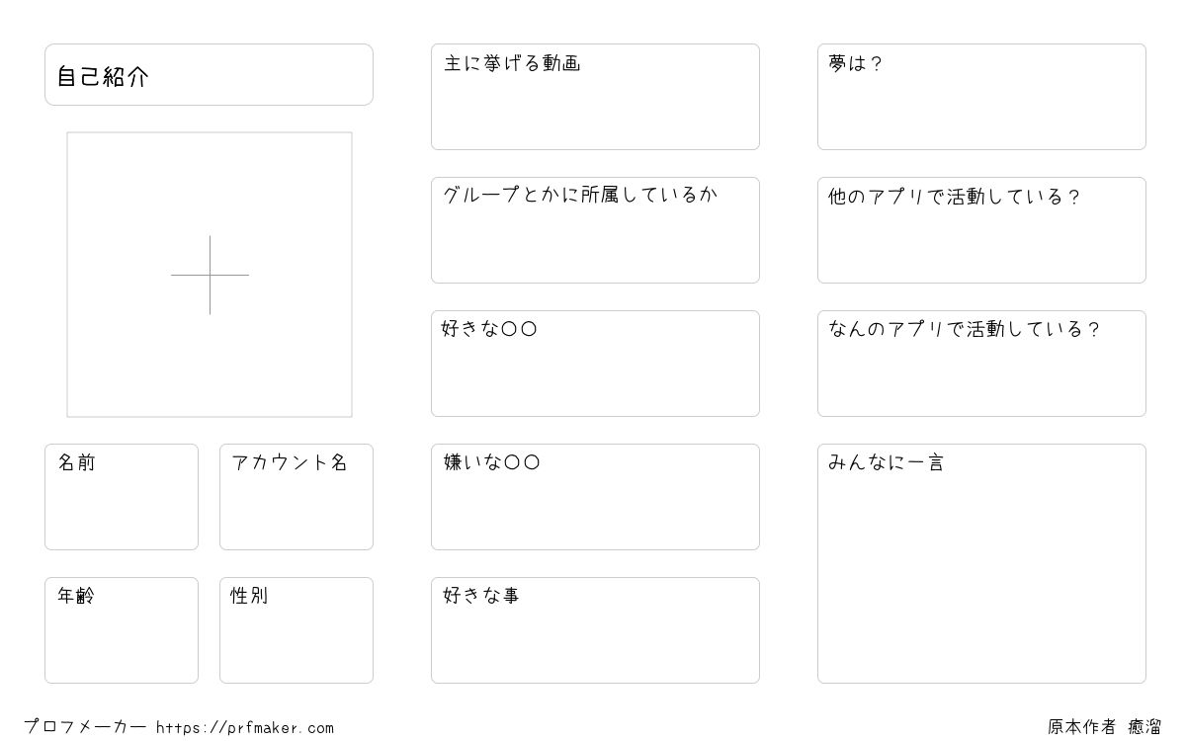Click the 名前 field box
Image resolution: width=1186 pixels, height=741 pixels.
tap(122, 497)
